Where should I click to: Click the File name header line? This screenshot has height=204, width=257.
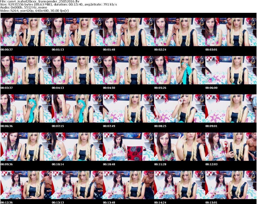coord(40,2)
